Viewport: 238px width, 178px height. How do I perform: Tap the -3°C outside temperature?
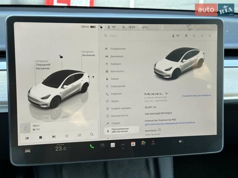click(x=145, y=27)
